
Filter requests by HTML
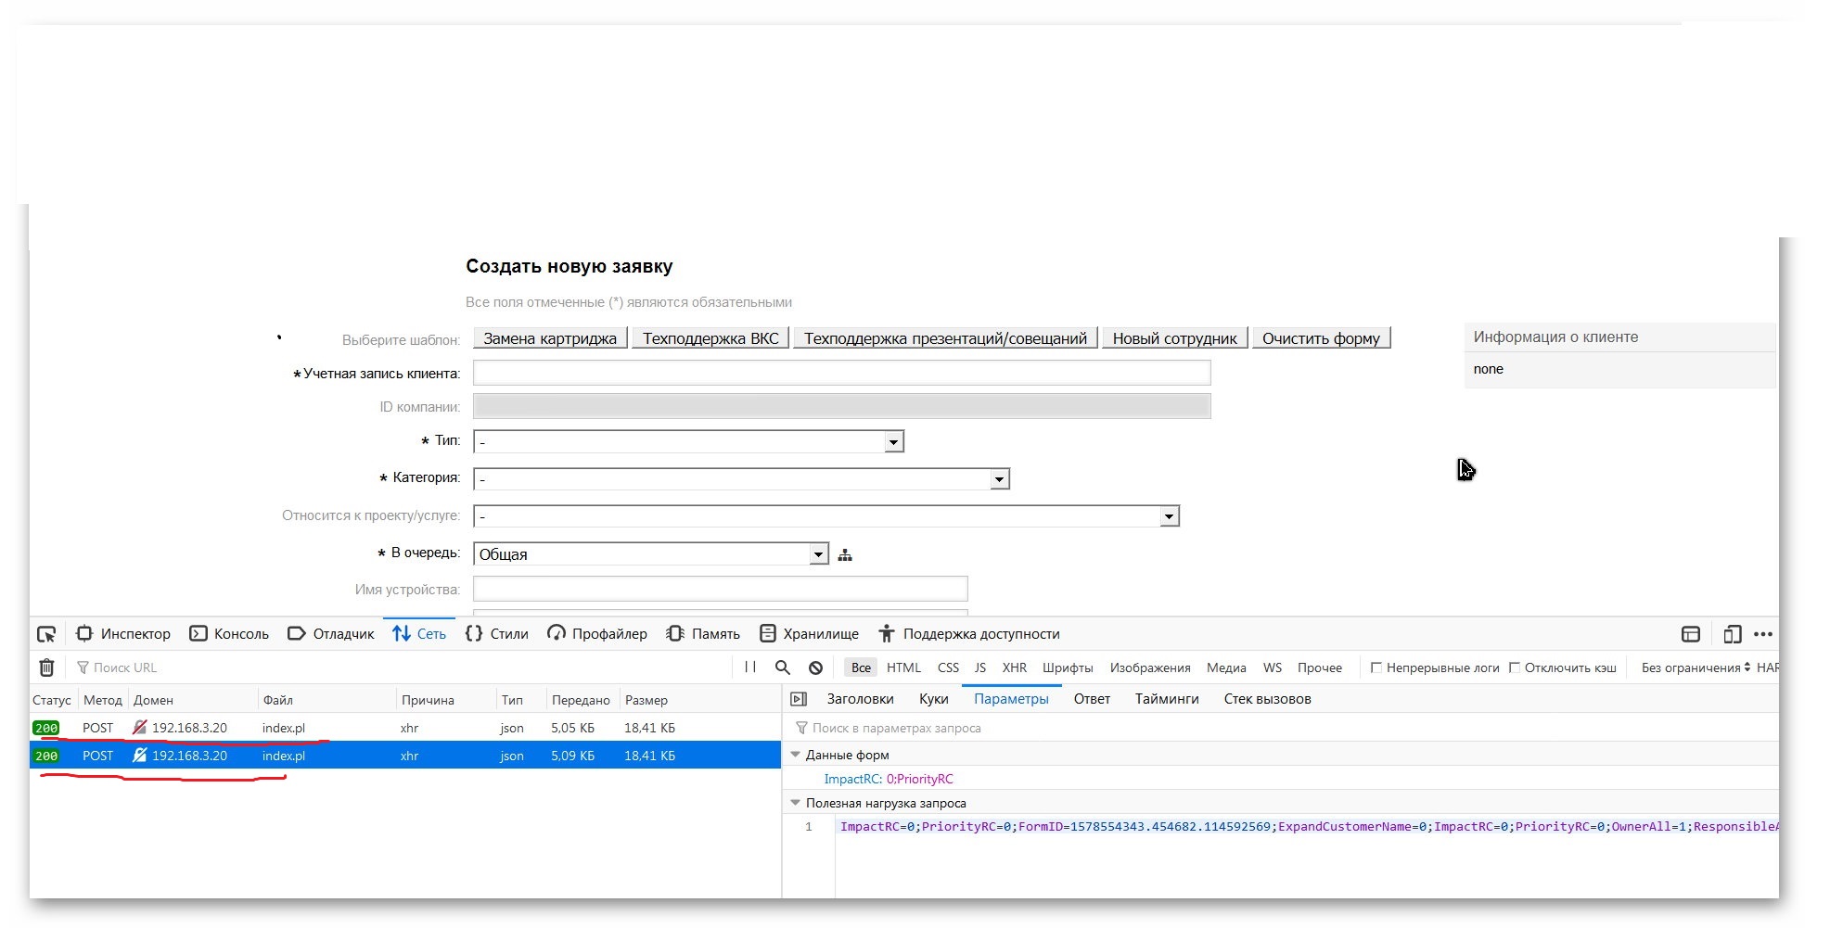coord(903,667)
